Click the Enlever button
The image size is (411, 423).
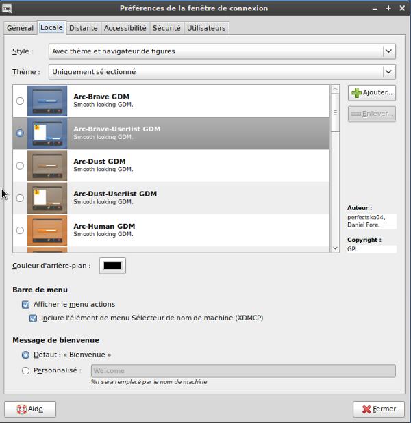[372, 114]
